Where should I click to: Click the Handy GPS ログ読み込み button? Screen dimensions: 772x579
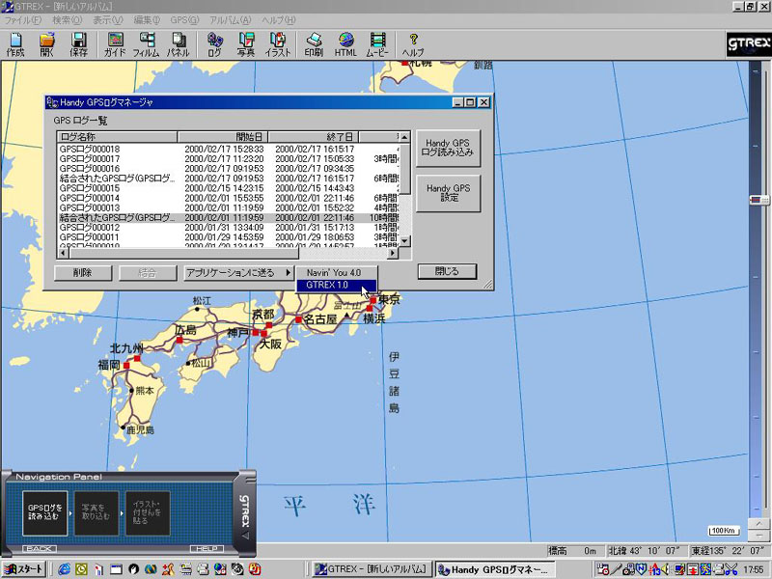(x=449, y=148)
